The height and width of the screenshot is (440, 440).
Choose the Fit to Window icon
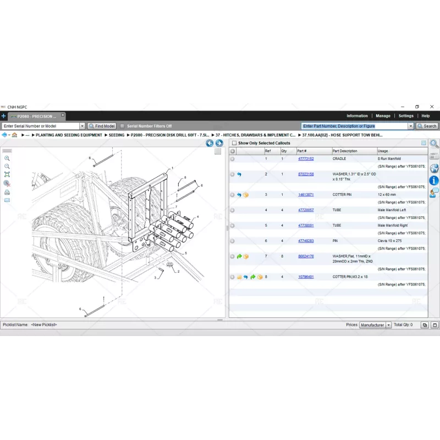click(7, 174)
